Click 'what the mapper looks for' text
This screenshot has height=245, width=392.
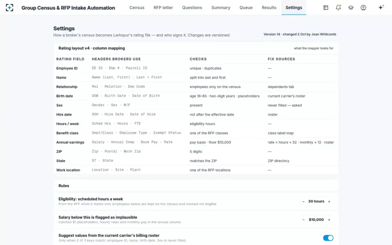point(314,48)
